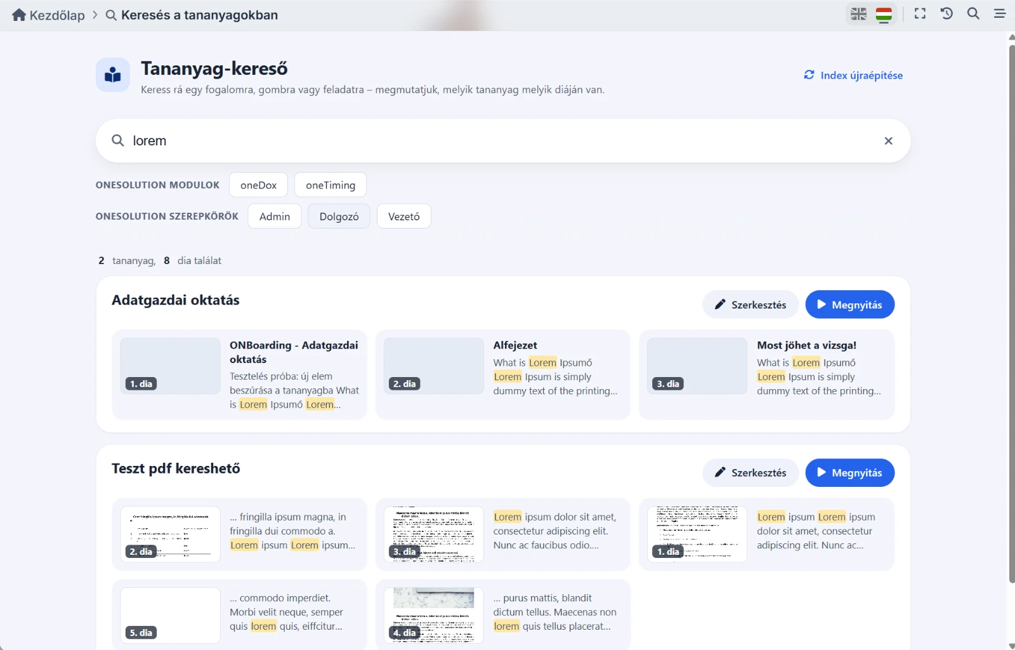Click the Index újraépítése link
1015x650 pixels.
853,75
